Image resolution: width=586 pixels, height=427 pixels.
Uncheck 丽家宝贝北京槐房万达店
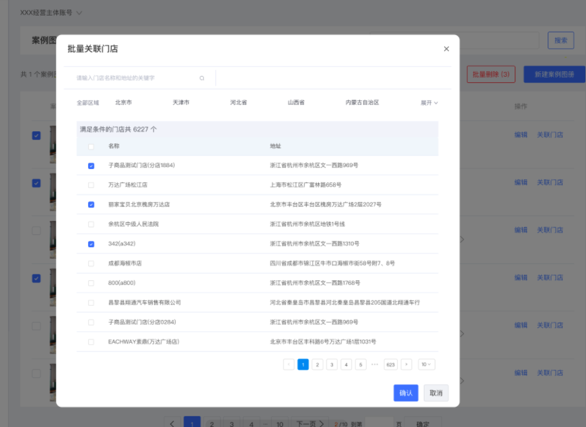coord(91,205)
